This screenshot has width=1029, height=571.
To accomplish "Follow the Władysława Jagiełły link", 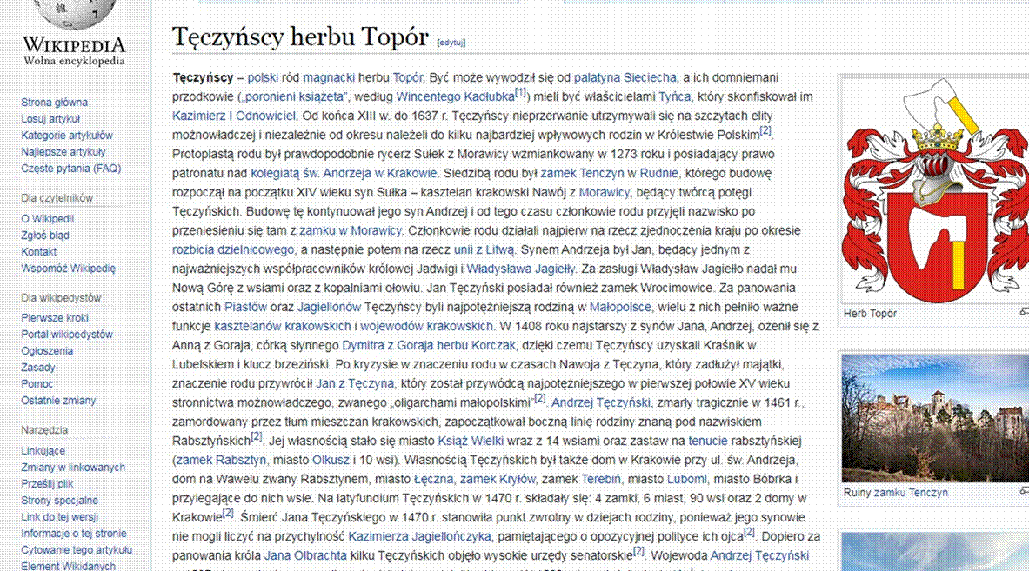I will coord(520,269).
